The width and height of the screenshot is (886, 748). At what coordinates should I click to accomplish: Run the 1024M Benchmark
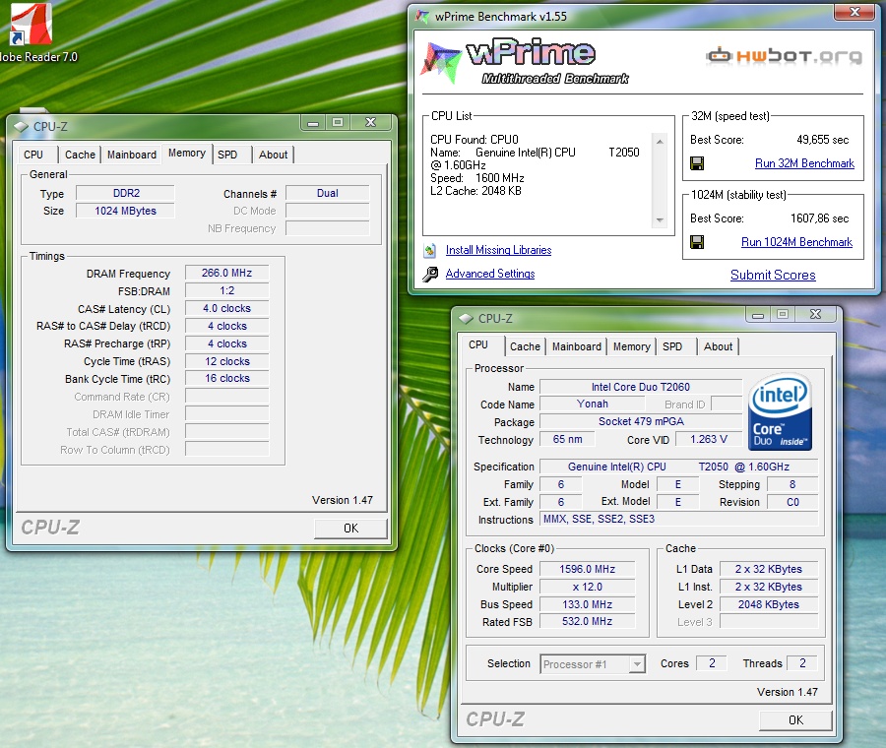pos(796,242)
